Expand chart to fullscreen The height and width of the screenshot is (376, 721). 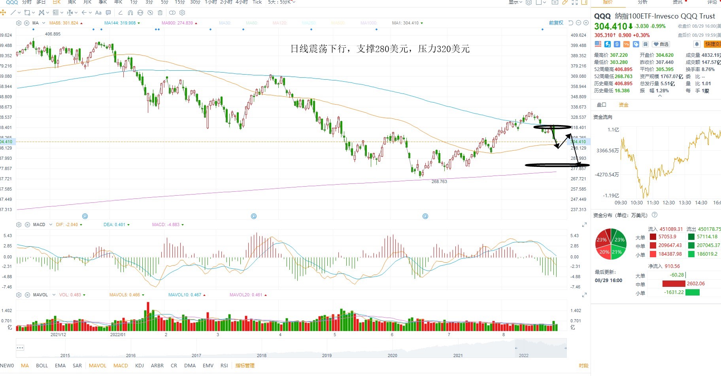[575, 2]
